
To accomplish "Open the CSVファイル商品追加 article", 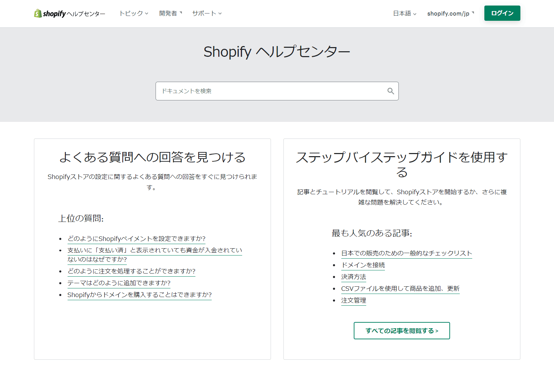I will (401, 288).
